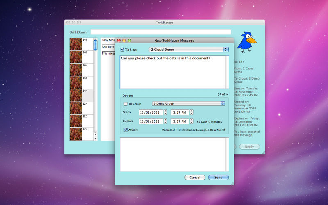Click the message list scroll down arrow
328x205 pixels.
pos(96,139)
